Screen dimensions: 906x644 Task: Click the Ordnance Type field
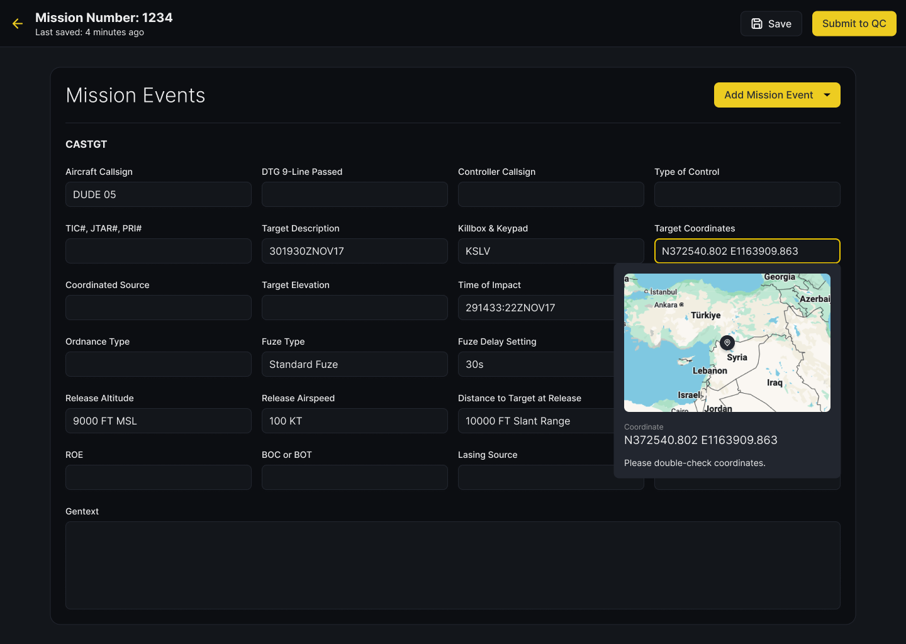click(159, 364)
